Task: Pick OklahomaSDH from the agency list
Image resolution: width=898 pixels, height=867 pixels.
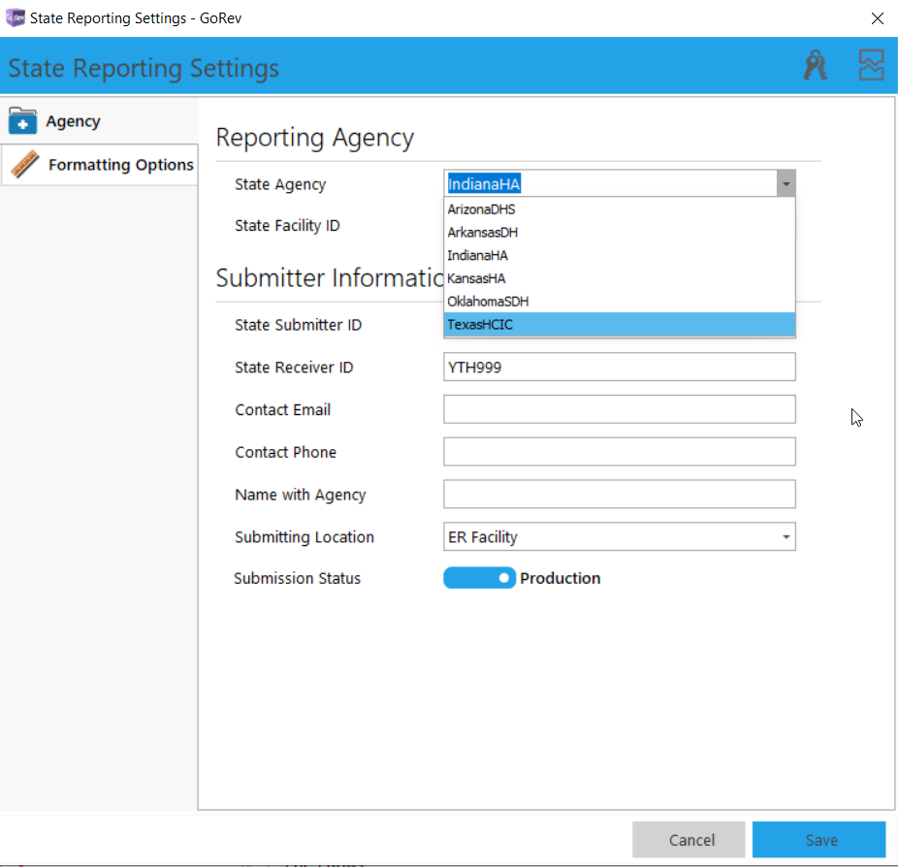Action: point(619,302)
